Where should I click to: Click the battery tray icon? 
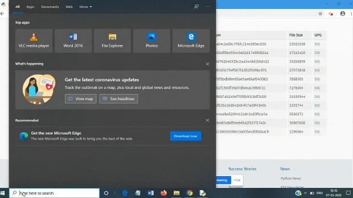312,193
